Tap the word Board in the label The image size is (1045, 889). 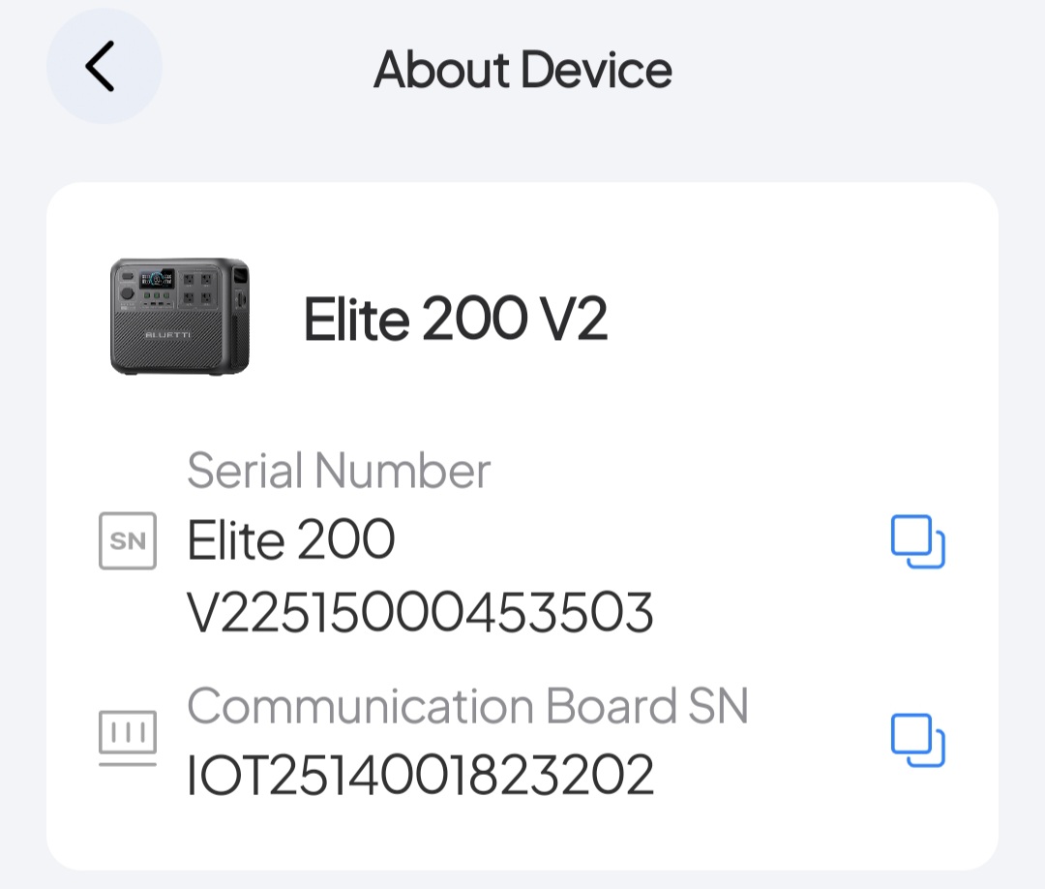tap(612, 706)
